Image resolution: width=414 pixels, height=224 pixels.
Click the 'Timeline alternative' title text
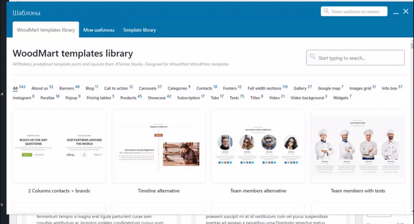click(x=159, y=191)
